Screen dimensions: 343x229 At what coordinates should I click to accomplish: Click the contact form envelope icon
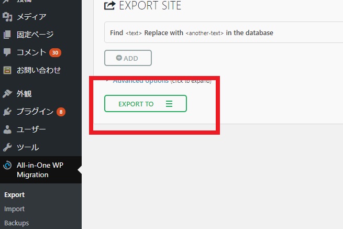click(x=7, y=70)
